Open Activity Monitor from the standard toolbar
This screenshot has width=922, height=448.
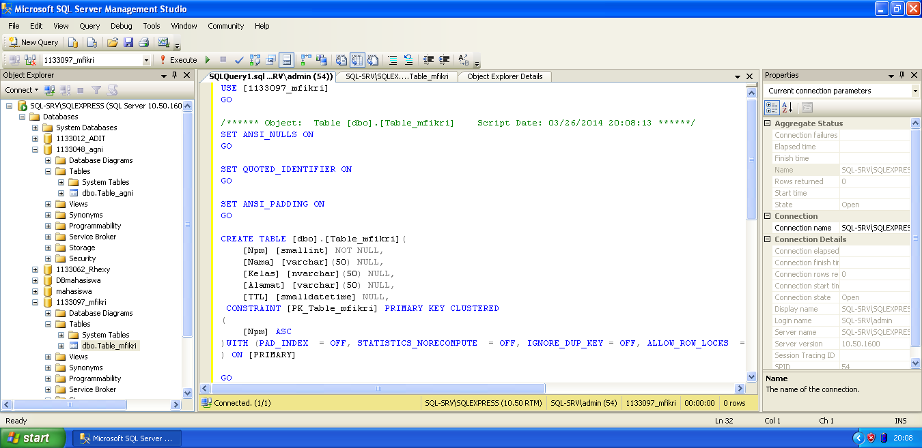point(164,42)
